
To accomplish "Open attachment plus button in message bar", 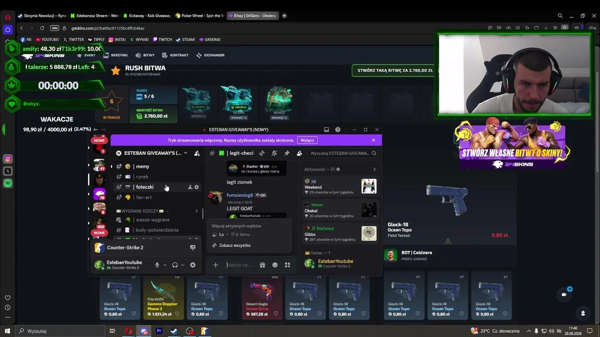I will pyautogui.click(x=216, y=265).
